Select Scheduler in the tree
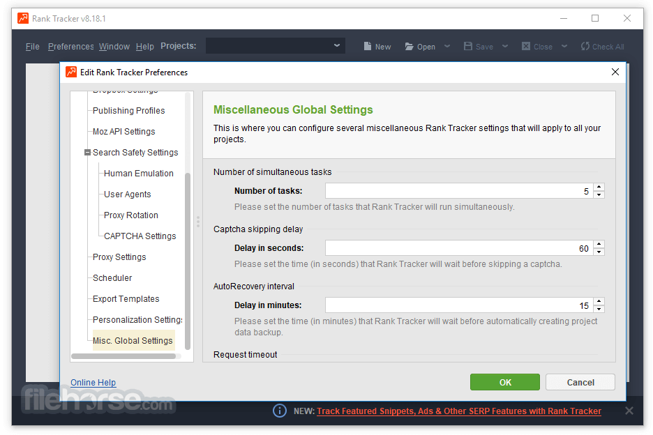This screenshot has height=435, width=653. point(112,277)
